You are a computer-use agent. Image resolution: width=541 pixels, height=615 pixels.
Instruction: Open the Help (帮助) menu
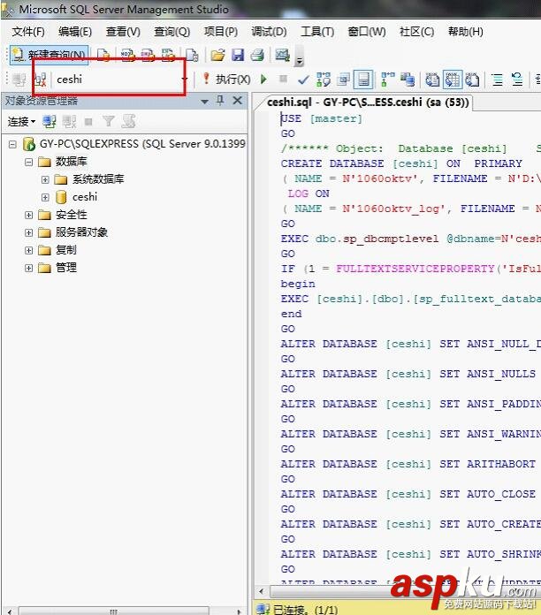(x=465, y=32)
